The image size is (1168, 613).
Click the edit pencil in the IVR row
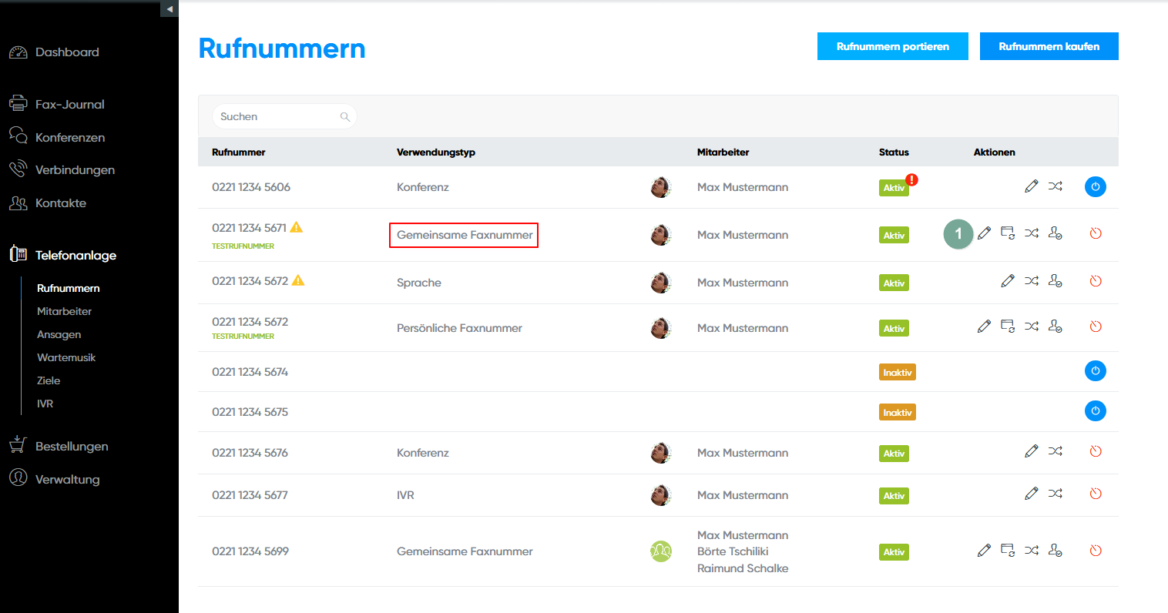tap(1031, 494)
